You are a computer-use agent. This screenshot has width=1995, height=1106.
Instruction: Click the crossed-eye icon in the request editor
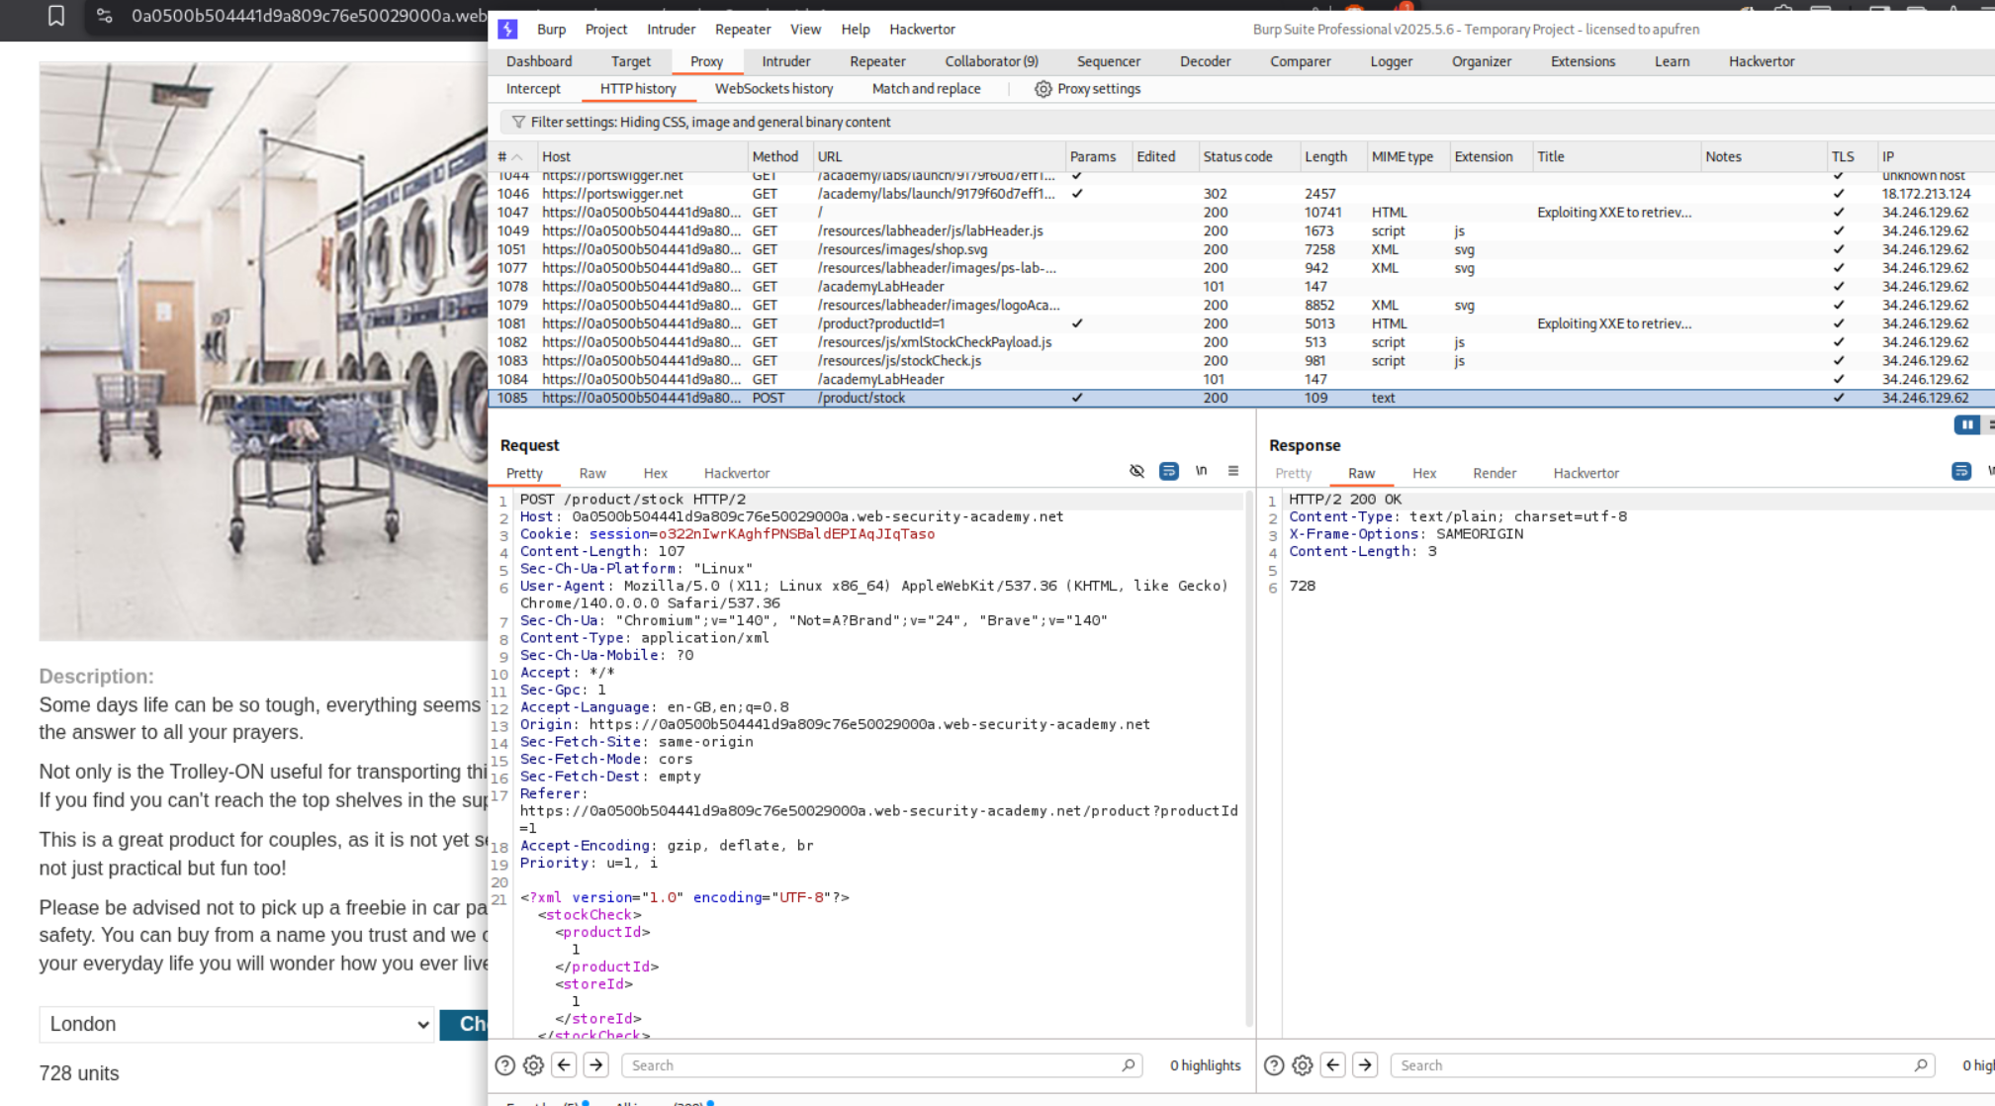tap(1136, 471)
